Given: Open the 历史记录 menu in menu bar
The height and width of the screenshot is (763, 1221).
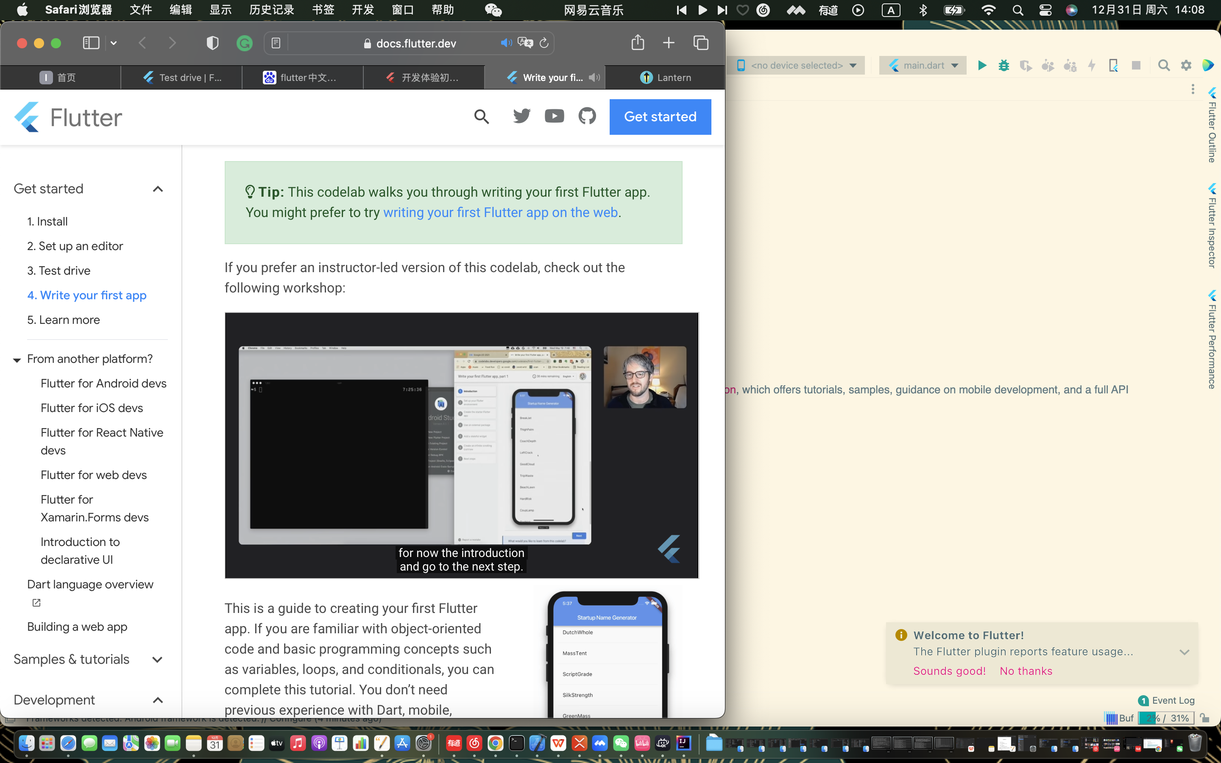Looking at the screenshot, I should [271, 10].
